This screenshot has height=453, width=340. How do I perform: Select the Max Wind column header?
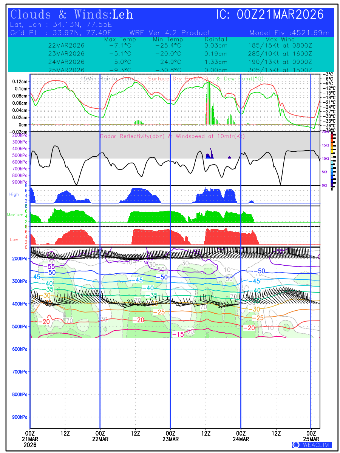[280, 40]
